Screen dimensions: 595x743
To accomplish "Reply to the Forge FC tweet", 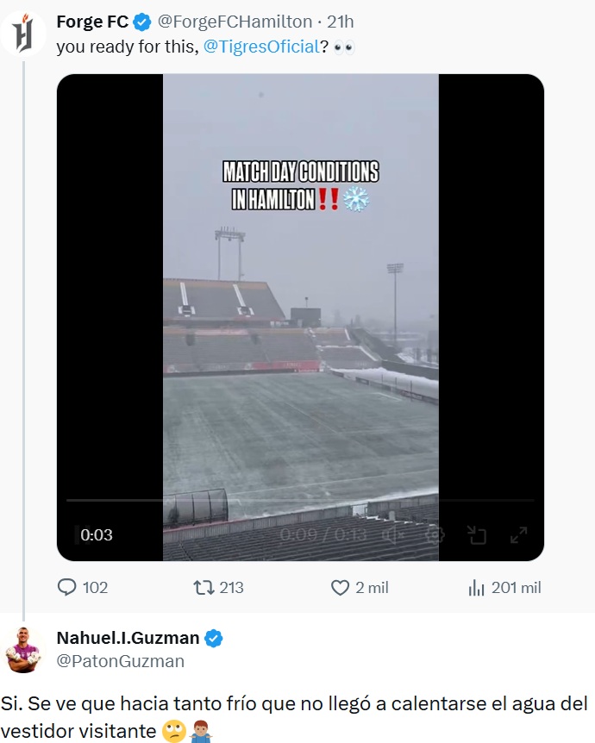I will pyautogui.click(x=68, y=587).
